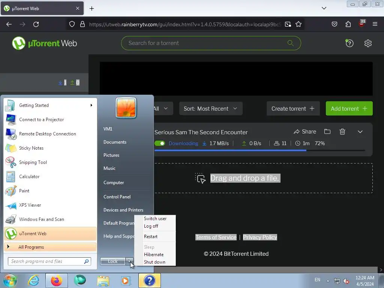Launch Snipping Tool from Start menu
Viewport: 384px width, 288px height.
point(50,162)
